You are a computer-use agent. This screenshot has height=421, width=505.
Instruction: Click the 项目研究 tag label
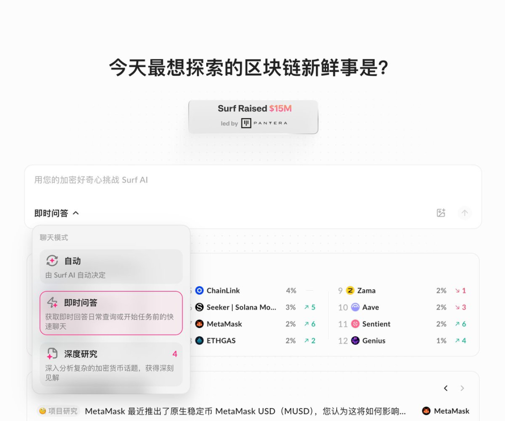pyautogui.click(x=58, y=411)
